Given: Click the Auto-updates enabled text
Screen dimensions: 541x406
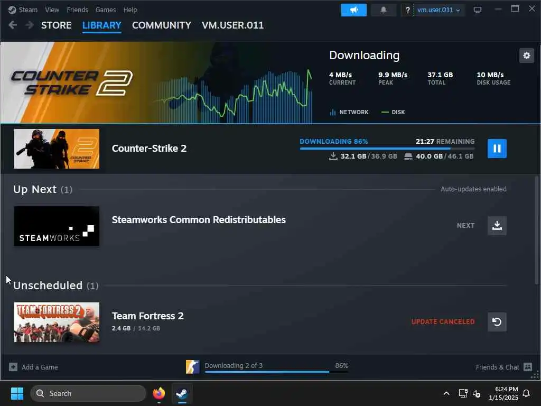Looking at the screenshot, I should click(473, 189).
